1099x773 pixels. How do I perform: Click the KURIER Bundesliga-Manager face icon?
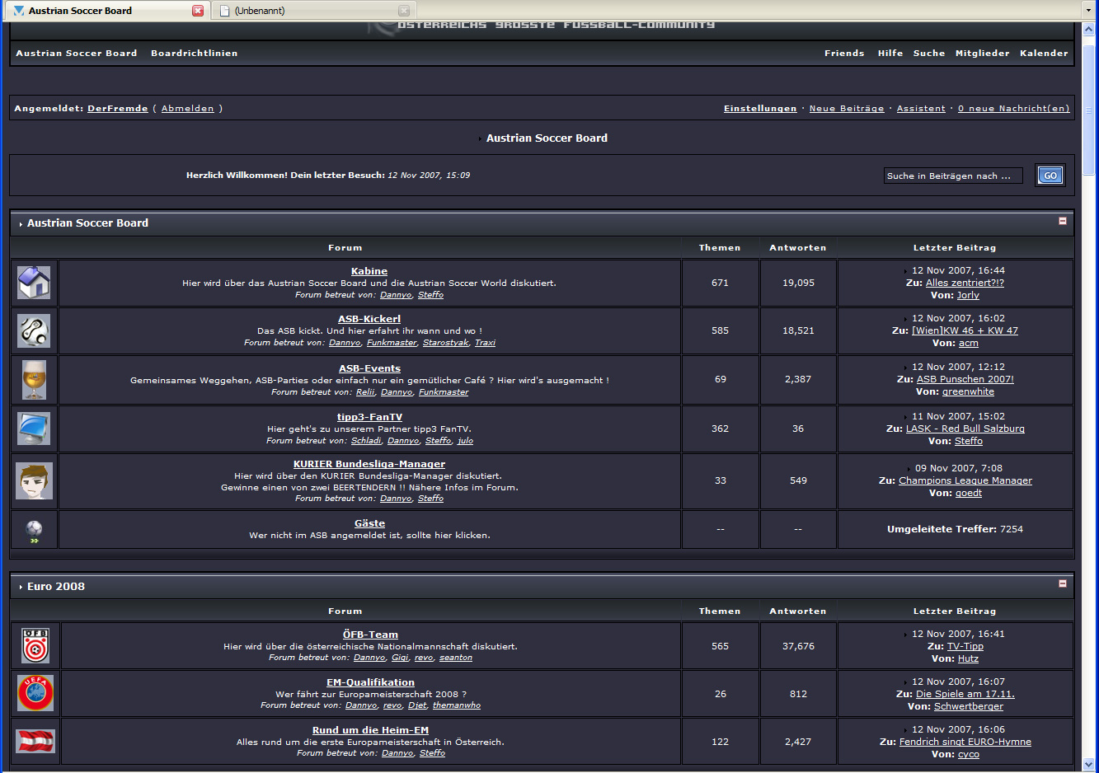34,480
